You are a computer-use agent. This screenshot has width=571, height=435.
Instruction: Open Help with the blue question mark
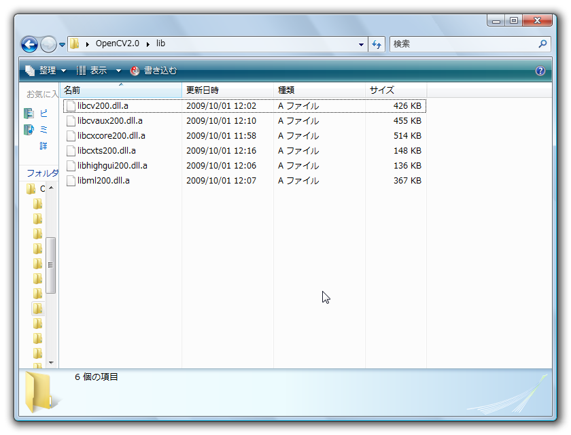pos(540,71)
